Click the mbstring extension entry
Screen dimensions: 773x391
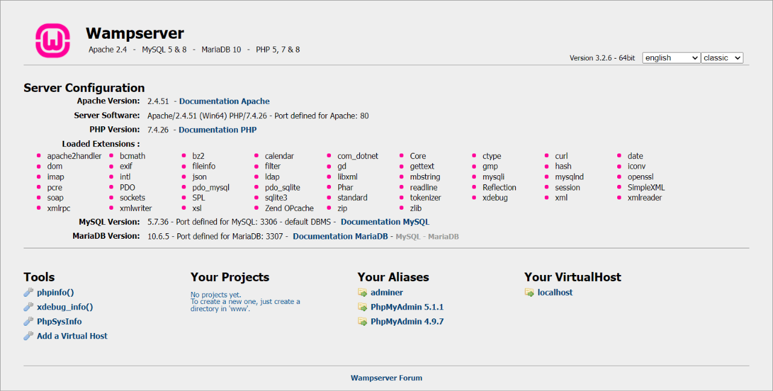click(x=425, y=177)
